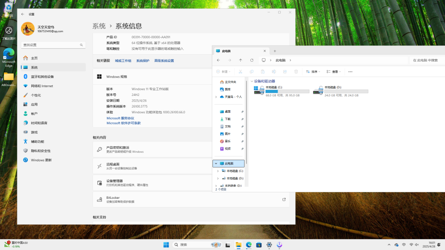Refresh the 此电脑 folder view
This screenshot has width=445, height=250.
[252, 60]
